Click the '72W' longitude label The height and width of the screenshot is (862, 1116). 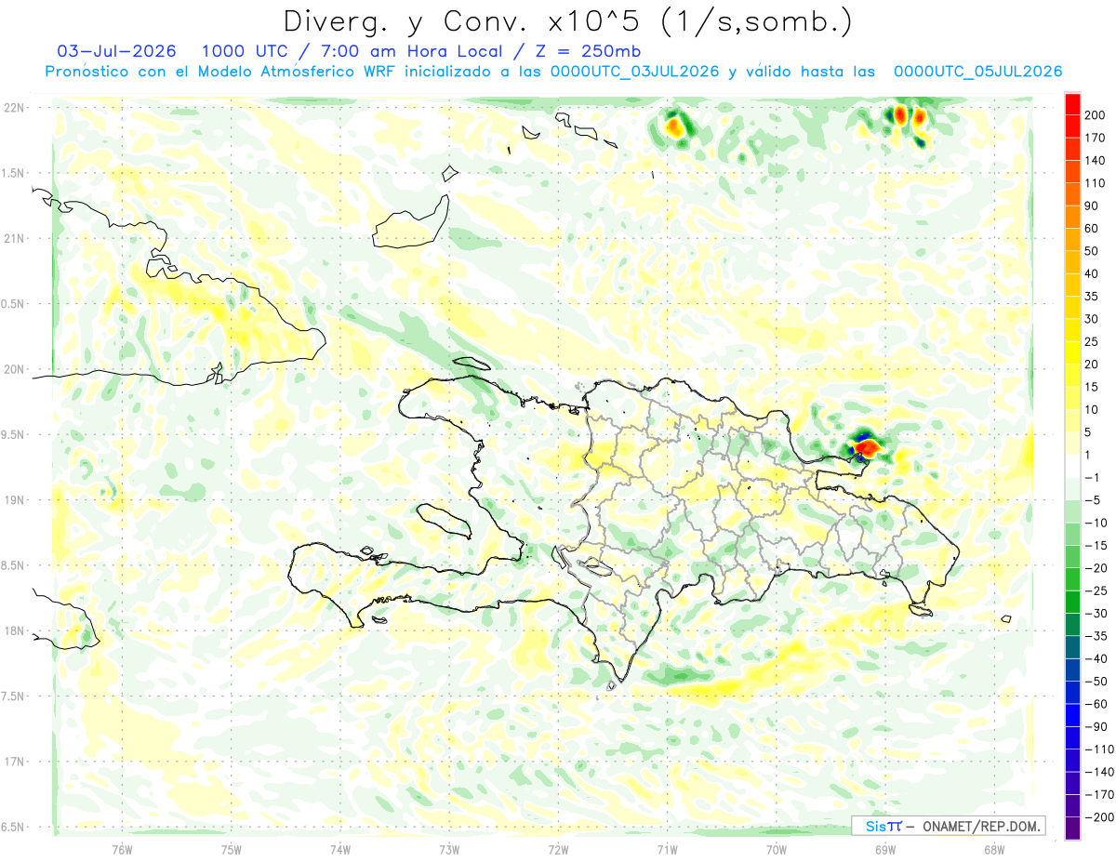coord(558,849)
